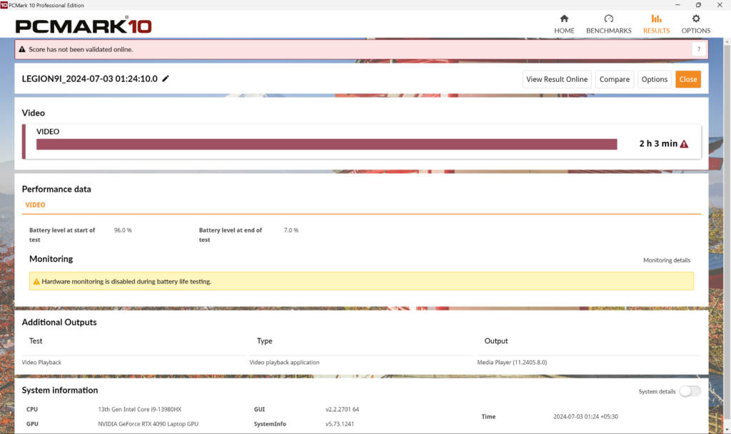Click the yellow hardware monitoring warning icon
The height and width of the screenshot is (434, 731).
(36, 281)
